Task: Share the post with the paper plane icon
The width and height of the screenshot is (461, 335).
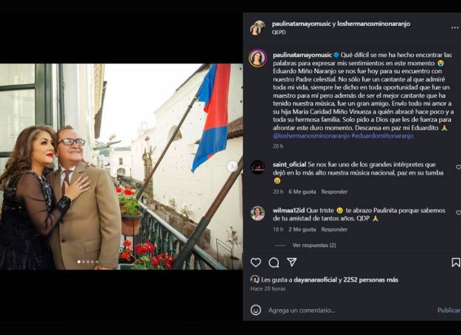Action: (291, 262)
